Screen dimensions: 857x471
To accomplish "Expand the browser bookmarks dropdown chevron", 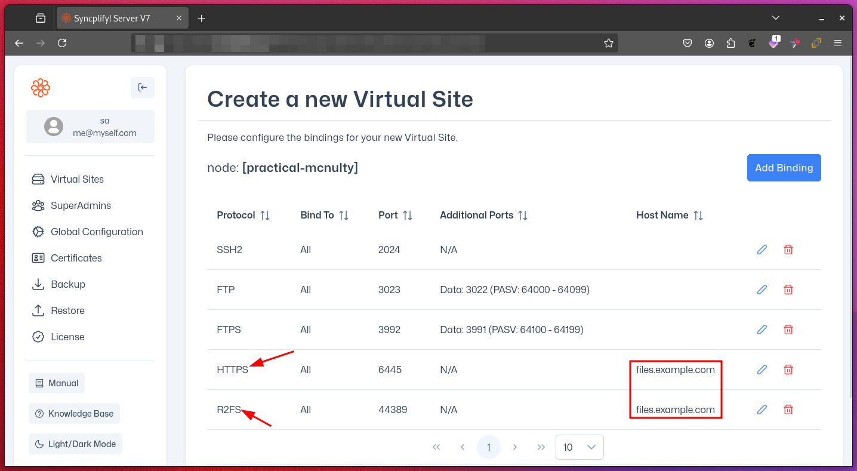I will (775, 17).
